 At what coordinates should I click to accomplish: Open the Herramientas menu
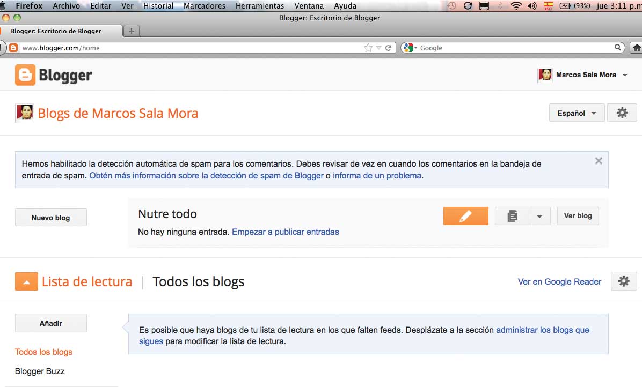tap(259, 6)
